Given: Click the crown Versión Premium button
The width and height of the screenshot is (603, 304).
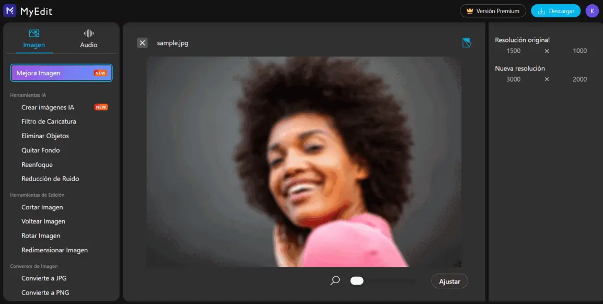Looking at the screenshot, I should pos(493,11).
